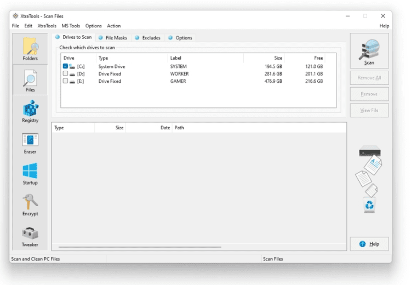Sort results by the Date column header
411x285 pixels.
click(149, 128)
